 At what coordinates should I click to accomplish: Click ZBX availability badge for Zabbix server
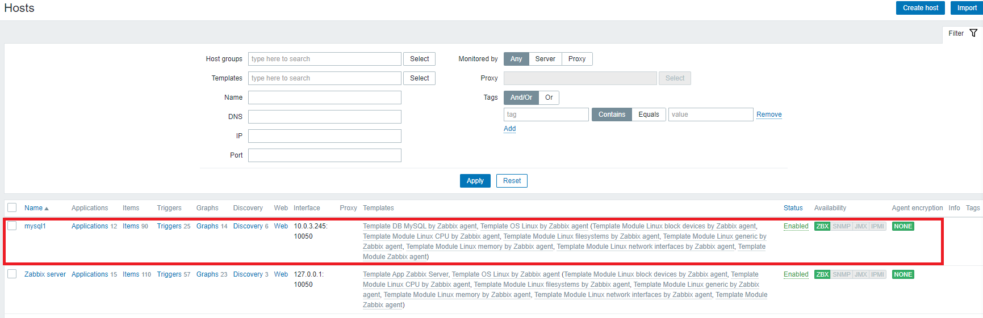822,274
